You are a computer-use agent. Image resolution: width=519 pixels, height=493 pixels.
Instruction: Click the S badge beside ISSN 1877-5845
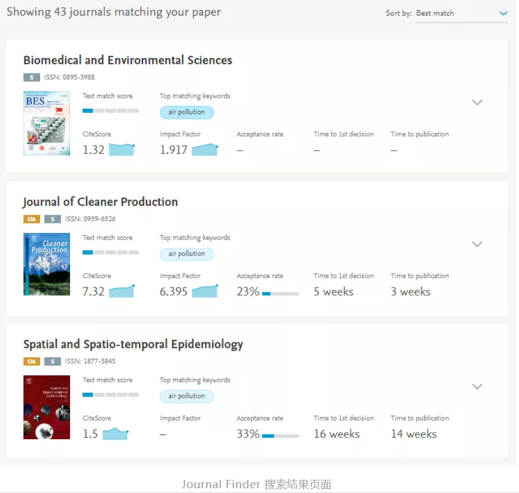[x=53, y=362]
